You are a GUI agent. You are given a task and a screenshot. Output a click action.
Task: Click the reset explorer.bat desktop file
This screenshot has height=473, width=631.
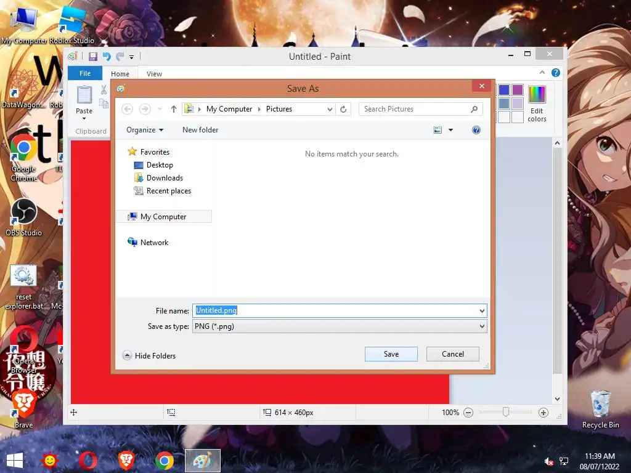[x=24, y=287]
